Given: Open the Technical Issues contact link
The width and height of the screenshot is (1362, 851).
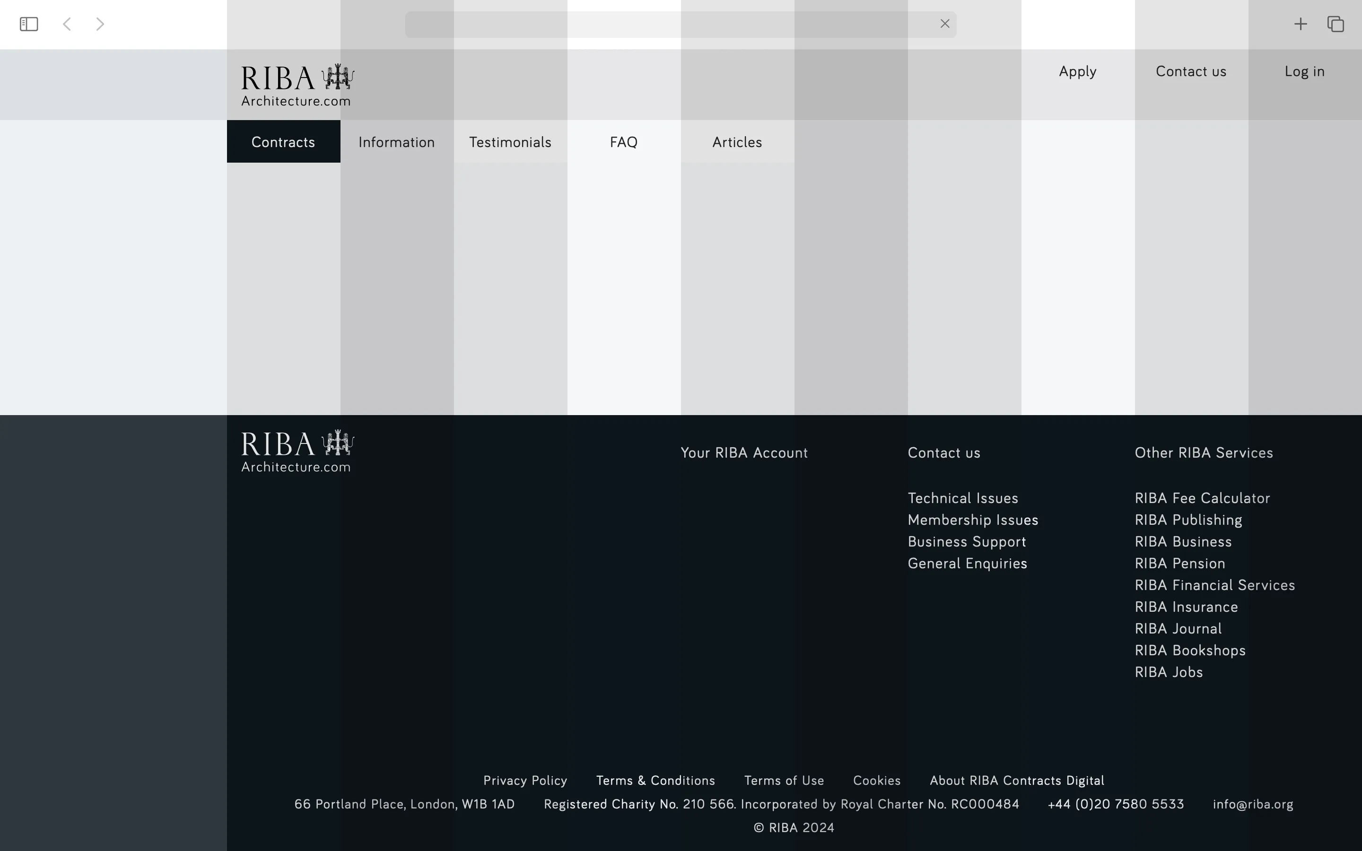Looking at the screenshot, I should click(x=963, y=497).
